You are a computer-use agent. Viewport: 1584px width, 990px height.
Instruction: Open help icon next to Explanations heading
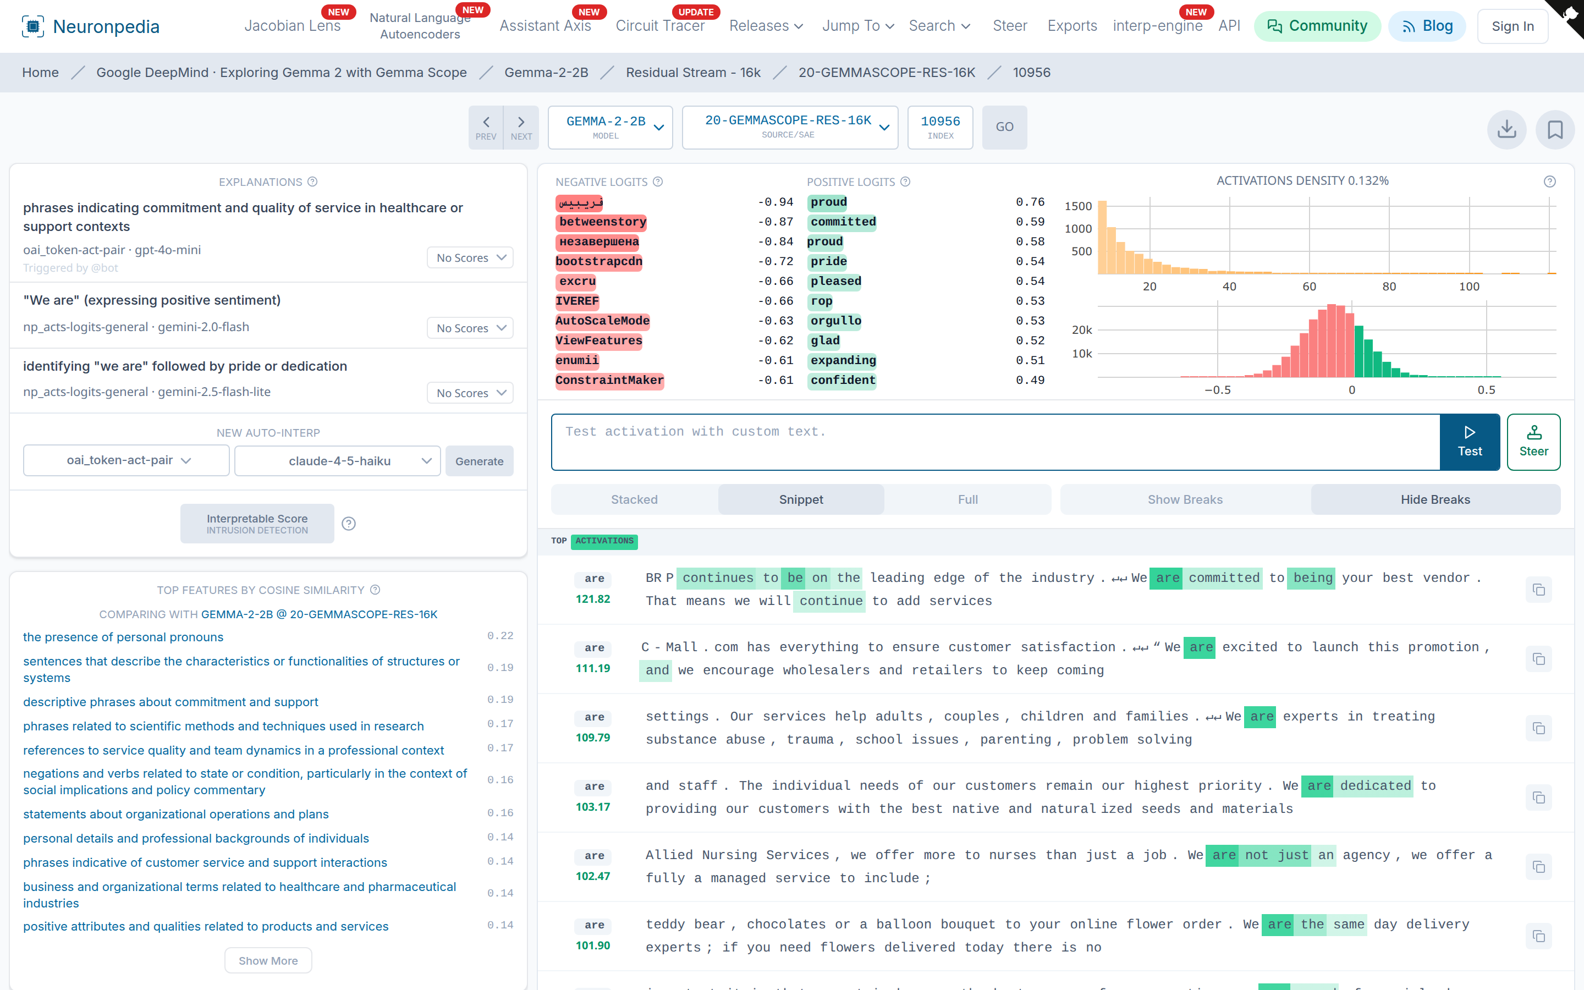click(313, 182)
